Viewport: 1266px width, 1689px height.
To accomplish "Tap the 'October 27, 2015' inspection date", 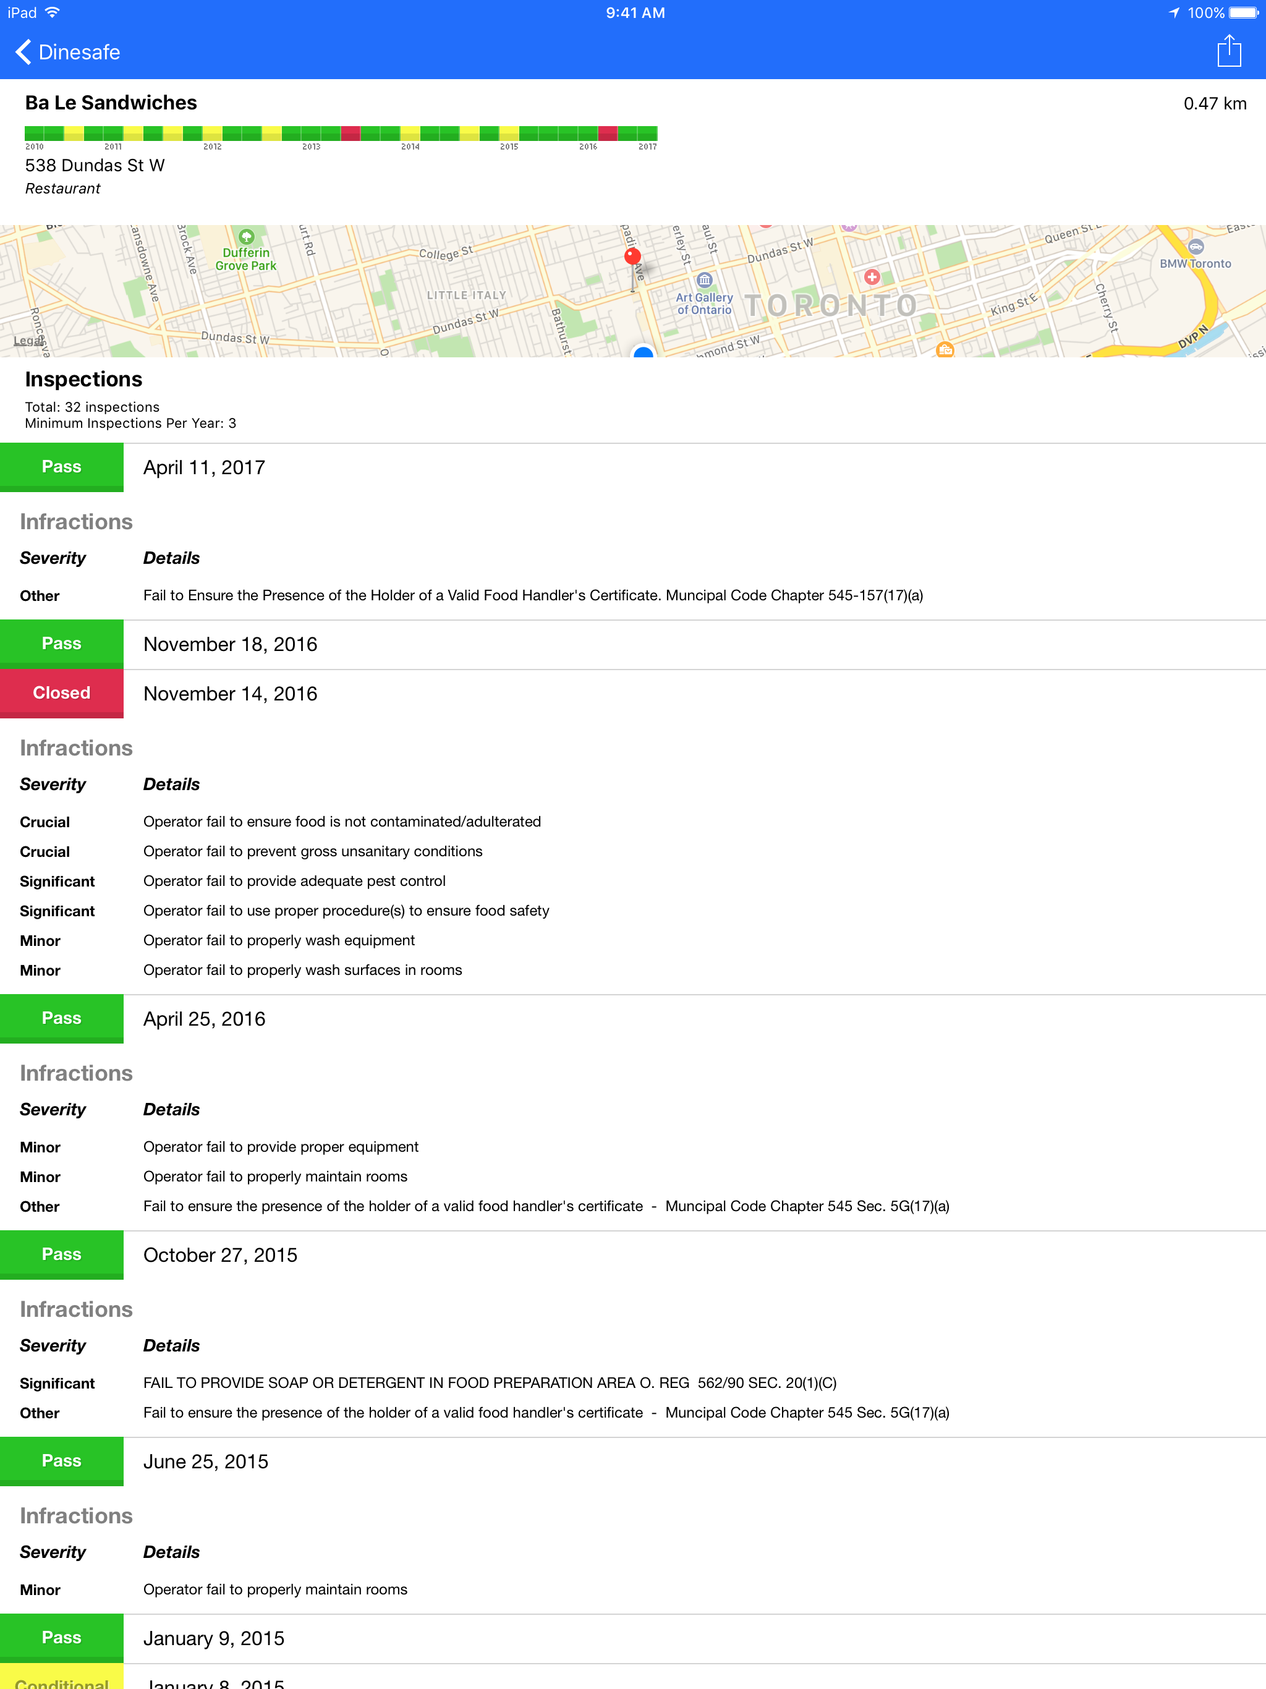I will tap(220, 1254).
